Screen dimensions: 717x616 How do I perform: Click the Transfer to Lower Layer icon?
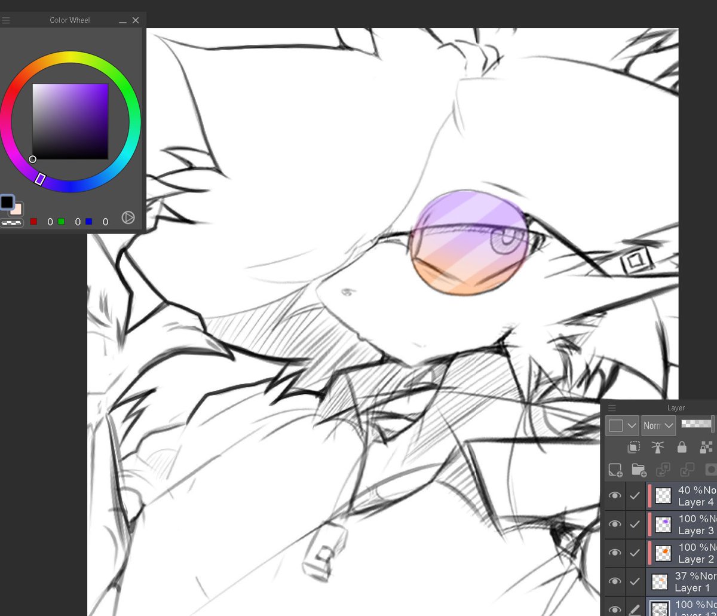coord(663,470)
